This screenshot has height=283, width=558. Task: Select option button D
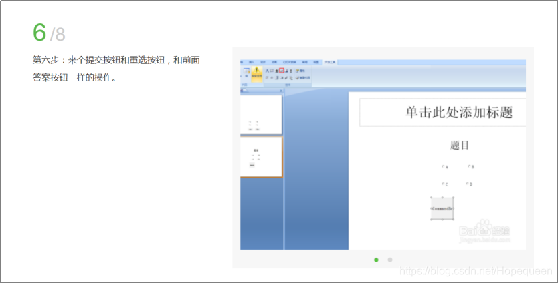[x=469, y=184]
